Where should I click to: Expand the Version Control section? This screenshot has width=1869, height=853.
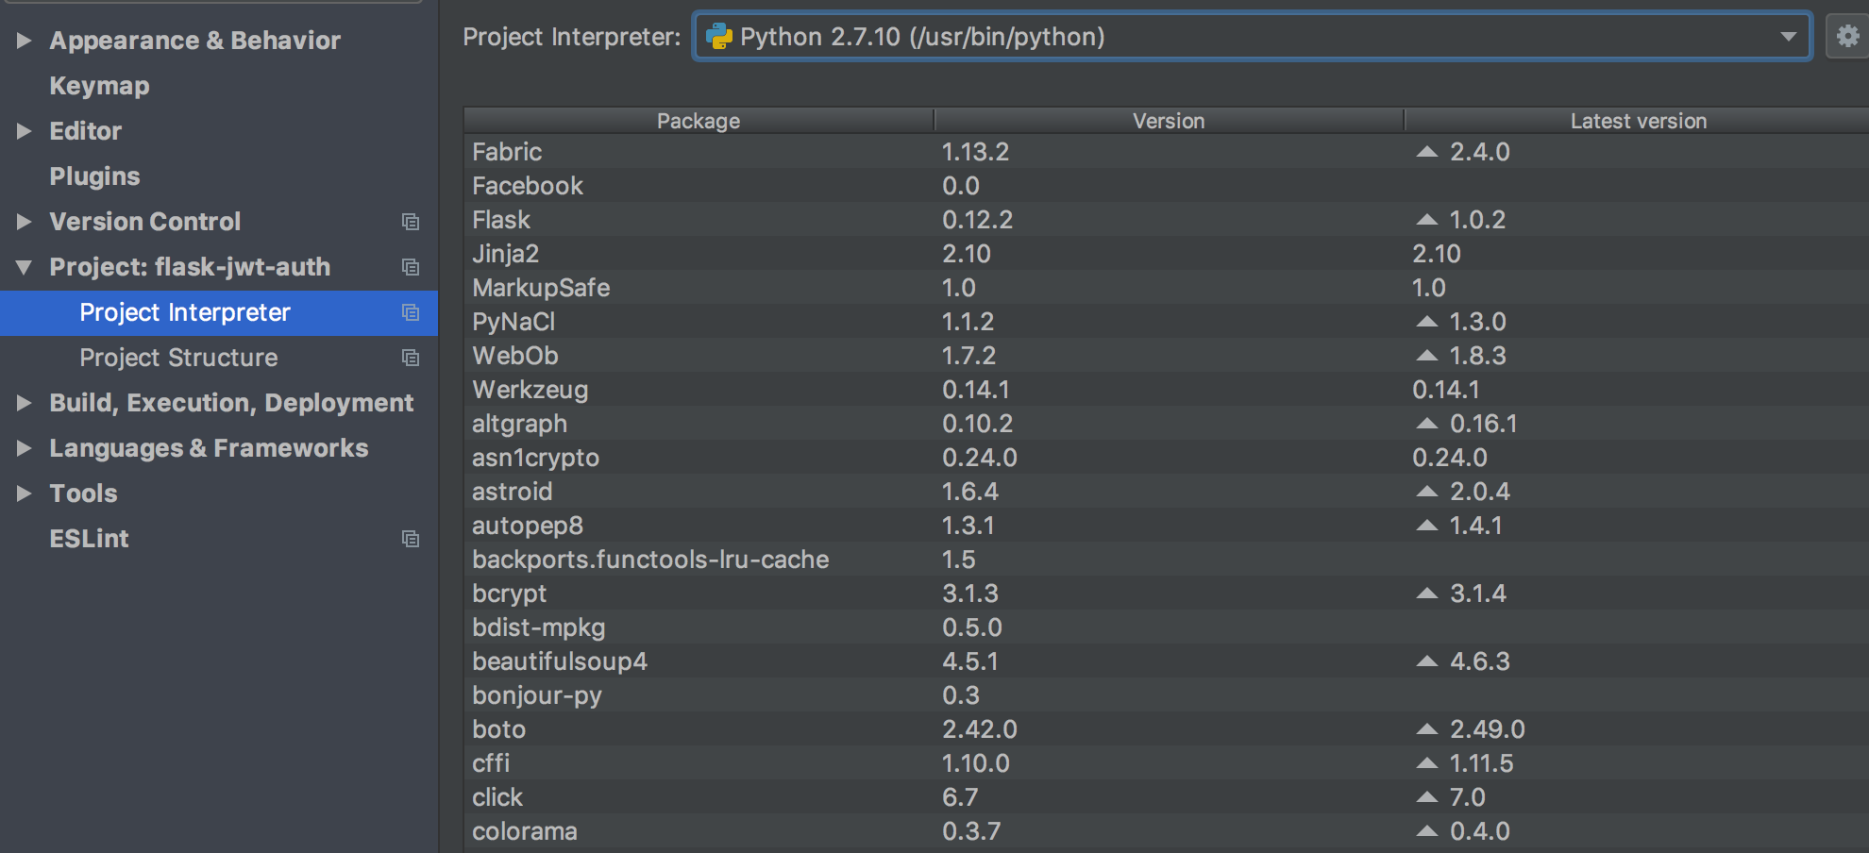pyautogui.click(x=25, y=222)
